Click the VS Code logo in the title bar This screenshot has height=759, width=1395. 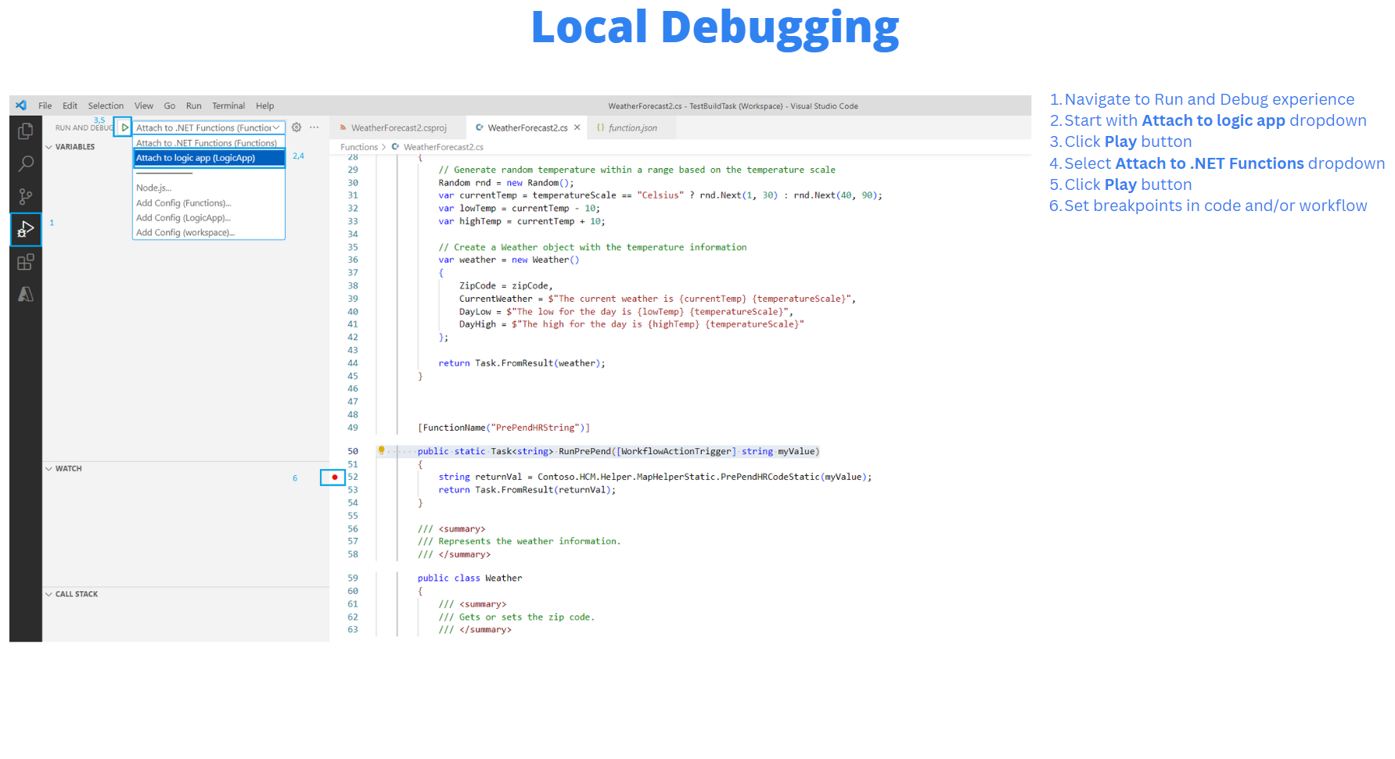pos(21,106)
